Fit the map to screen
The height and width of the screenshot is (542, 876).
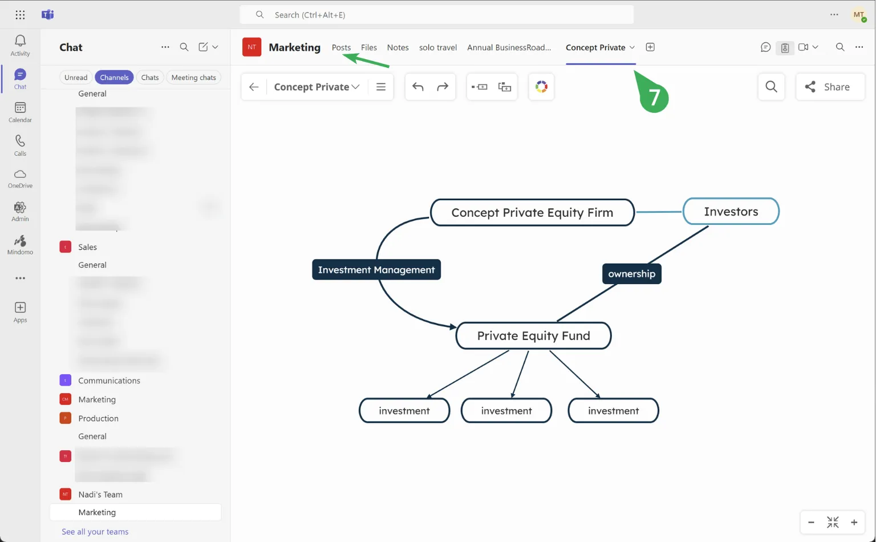tap(833, 522)
